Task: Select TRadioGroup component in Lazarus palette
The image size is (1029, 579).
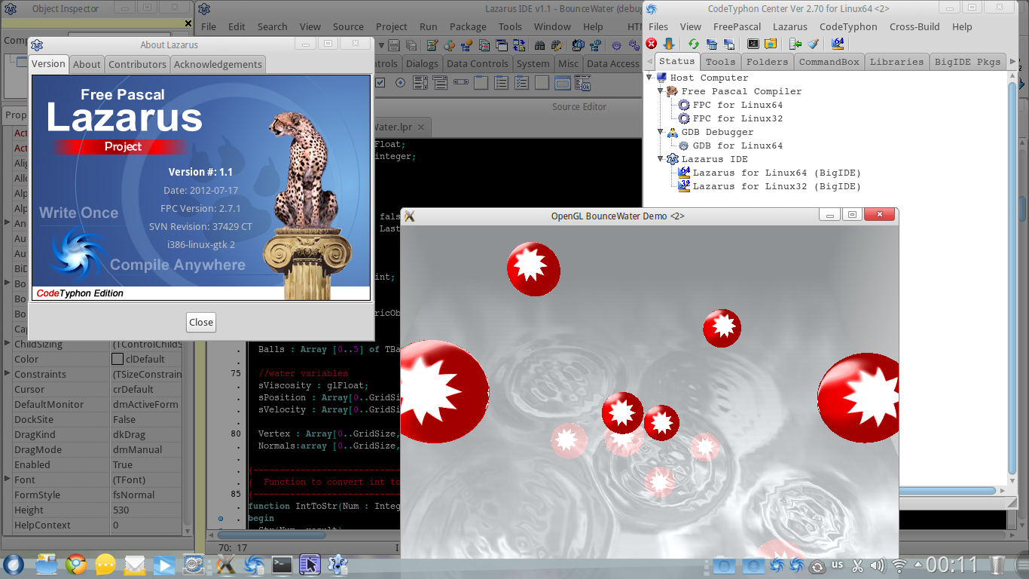Action: [x=501, y=82]
